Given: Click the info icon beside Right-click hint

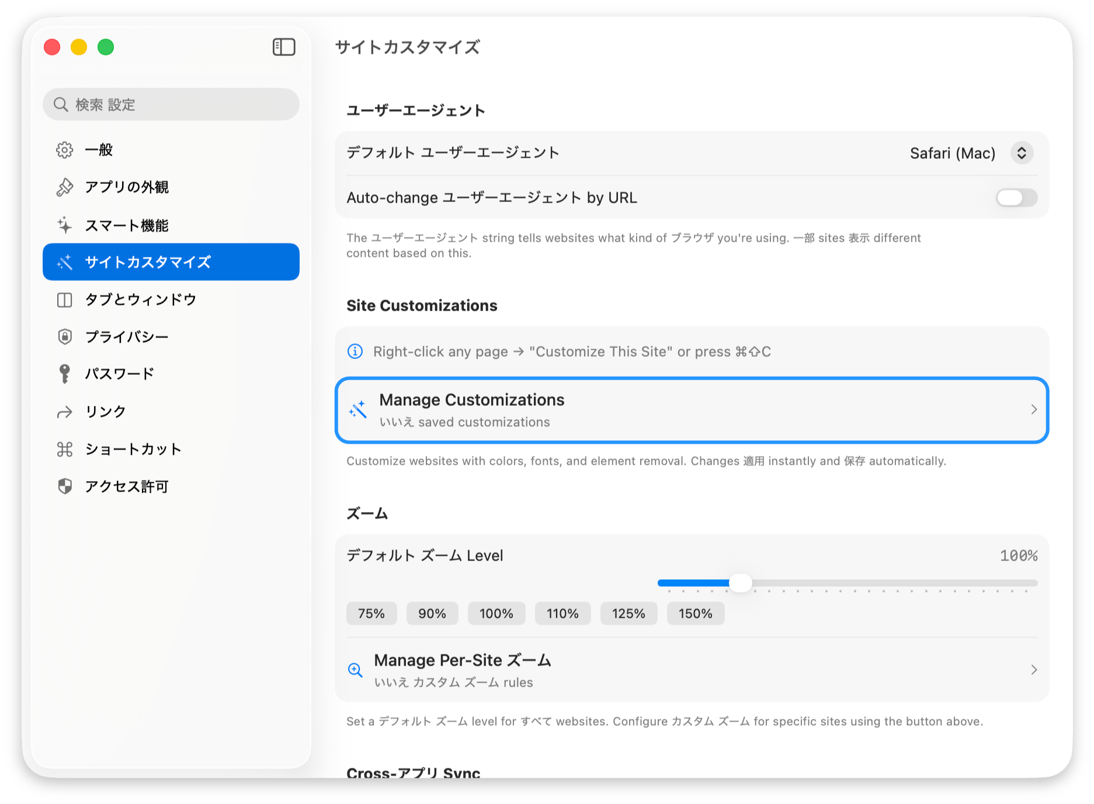Looking at the screenshot, I should tap(355, 351).
